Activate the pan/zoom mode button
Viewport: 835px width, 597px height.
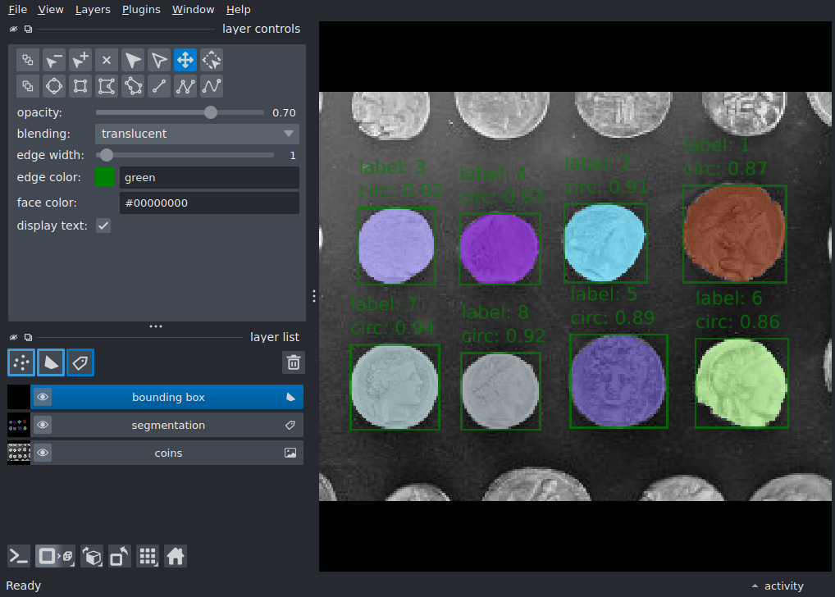(185, 60)
